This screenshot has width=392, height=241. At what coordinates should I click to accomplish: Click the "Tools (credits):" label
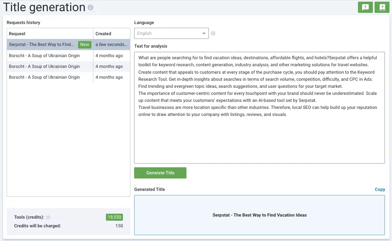(x=29, y=217)
